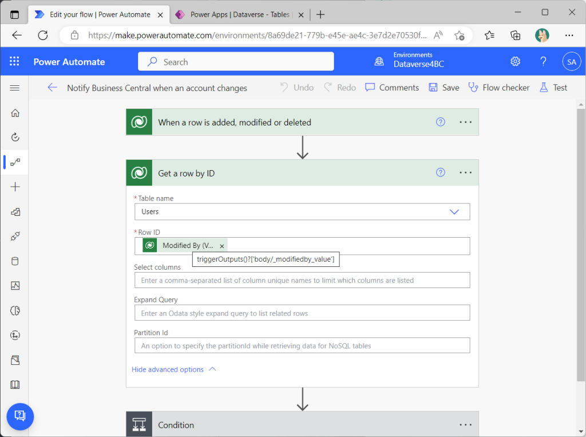This screenshot has width=586, height=437.
Task: Click the Partition Id field
Action: click(302, 345)
